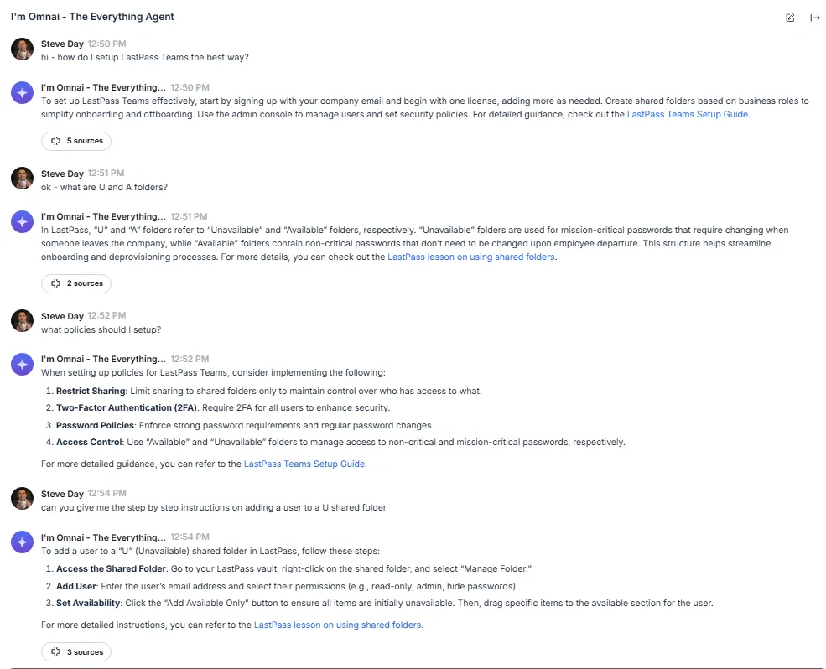This screenshot has height=669, width=826.
Task: Expand the 2 sources list
Action: [x=76, y=283]
